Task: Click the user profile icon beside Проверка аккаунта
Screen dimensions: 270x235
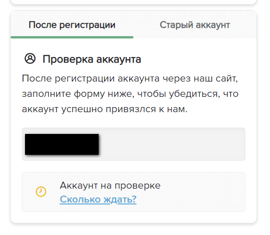Action: tap(30, 58)
